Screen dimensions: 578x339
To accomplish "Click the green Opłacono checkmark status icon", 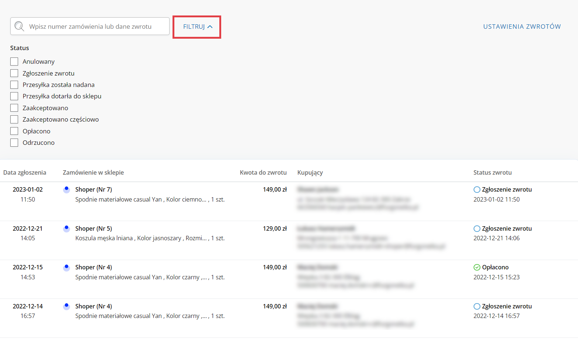I will click(477, 268).
